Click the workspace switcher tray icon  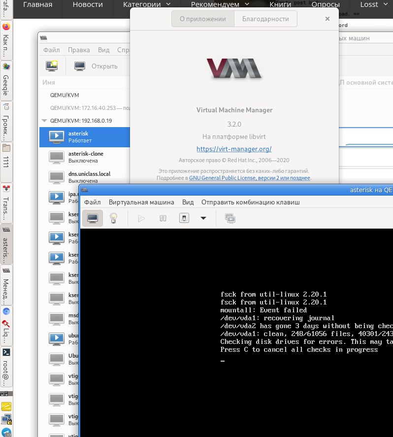(6, 394)
